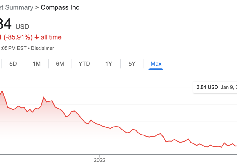This screenshot has width=237, height=168.
Task: Choose the 6M range tab
Action: click(x=60, y=64)
